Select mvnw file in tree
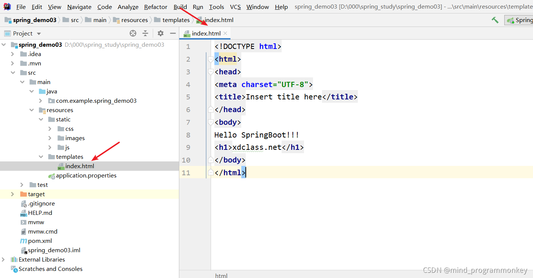This screenshot has width=533, height=278. point(36,222)
